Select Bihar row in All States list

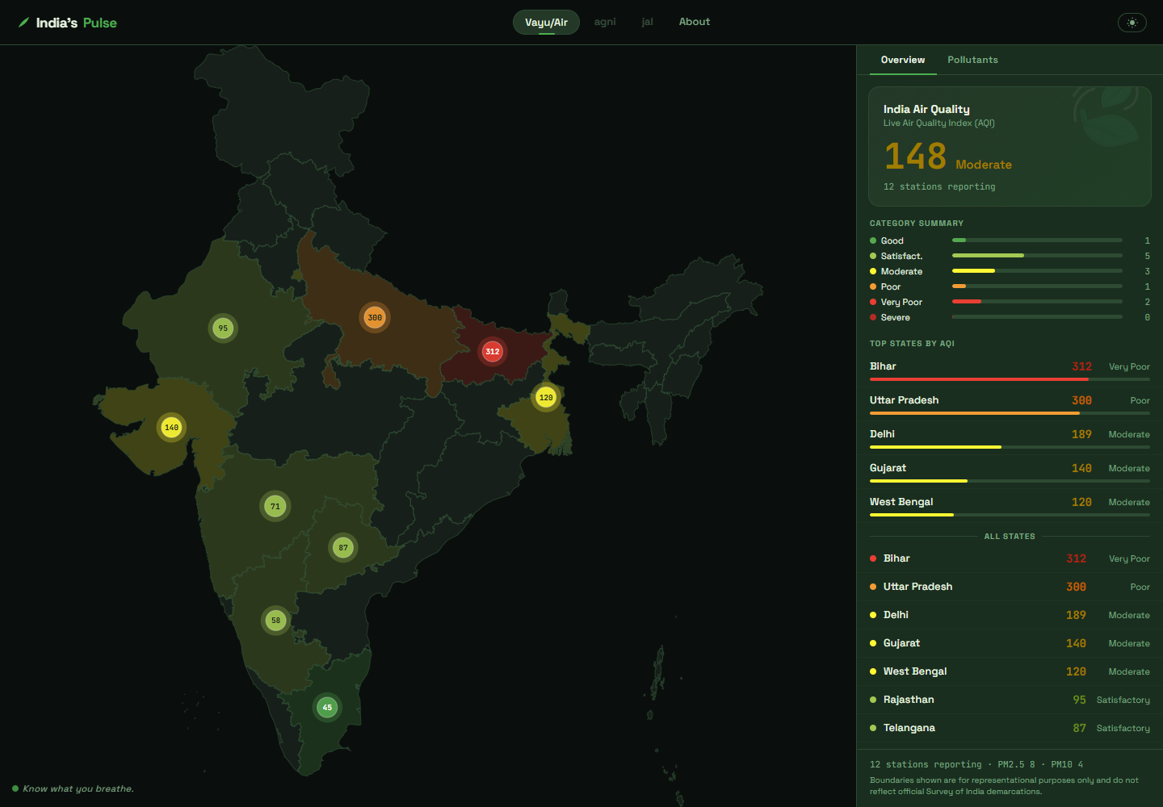pos(1010,558)
